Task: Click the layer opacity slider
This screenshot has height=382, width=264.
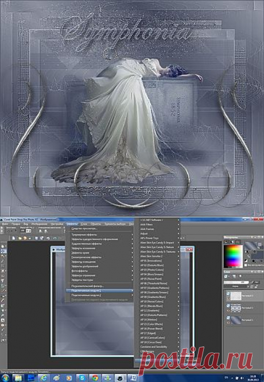Action: point(236,282)
